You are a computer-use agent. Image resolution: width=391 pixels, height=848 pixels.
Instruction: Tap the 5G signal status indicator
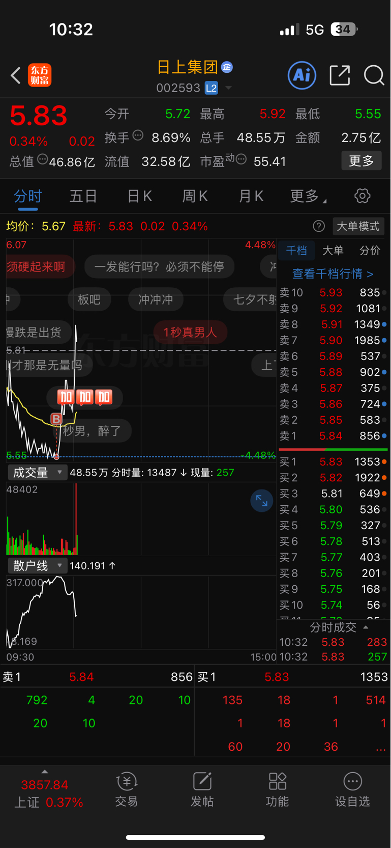pos(315,30)
